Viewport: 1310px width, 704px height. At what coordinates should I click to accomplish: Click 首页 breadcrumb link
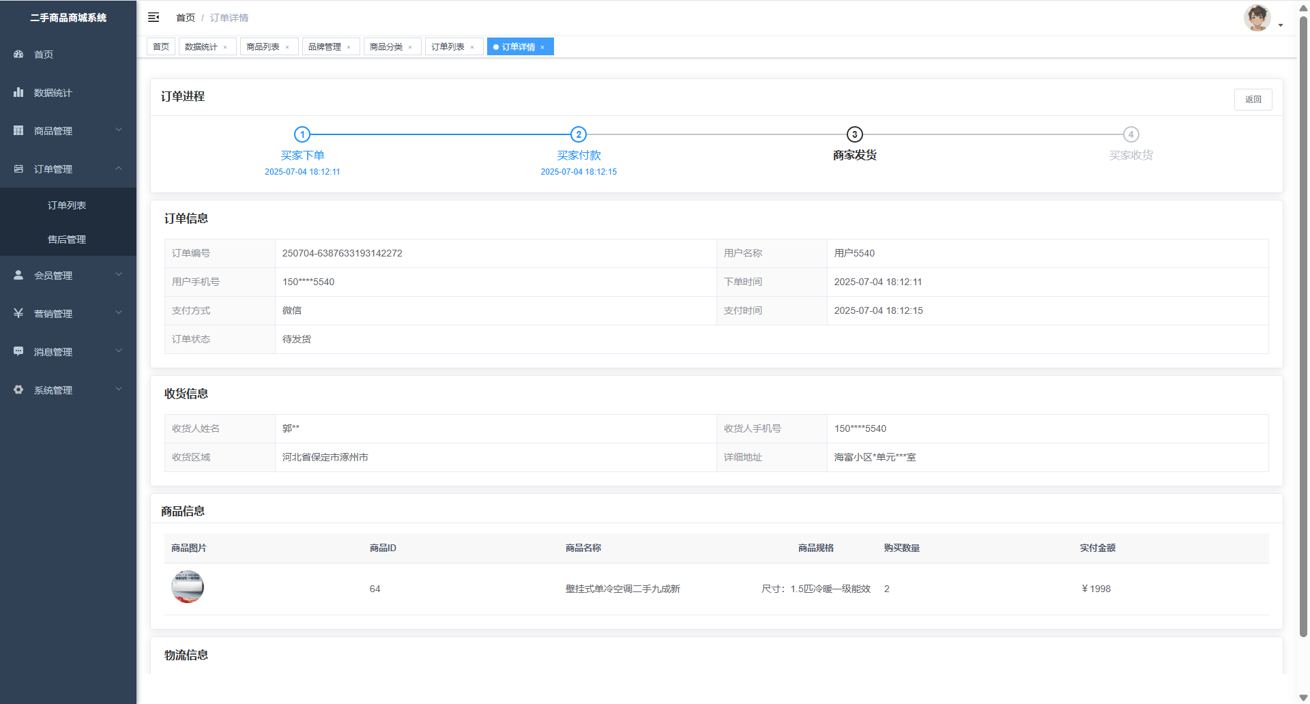pyautogui.click(x=186, y=18)
